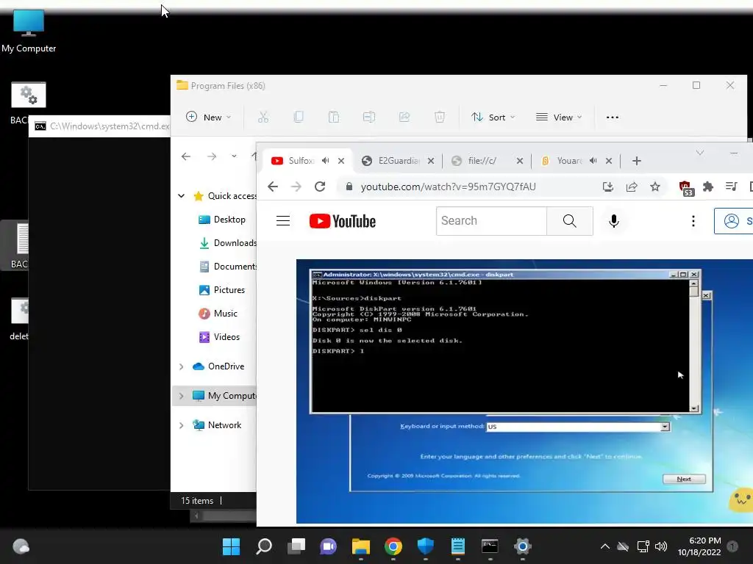The image size is (753, 564).
Task: Click the Rename icon in File Explorer toolbar
Action: coord(369,117)
